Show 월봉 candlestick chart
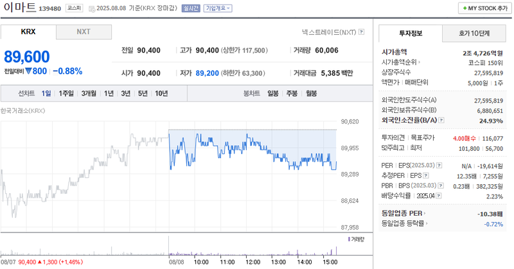Screen dimensions: 514x269 point(311,93)
